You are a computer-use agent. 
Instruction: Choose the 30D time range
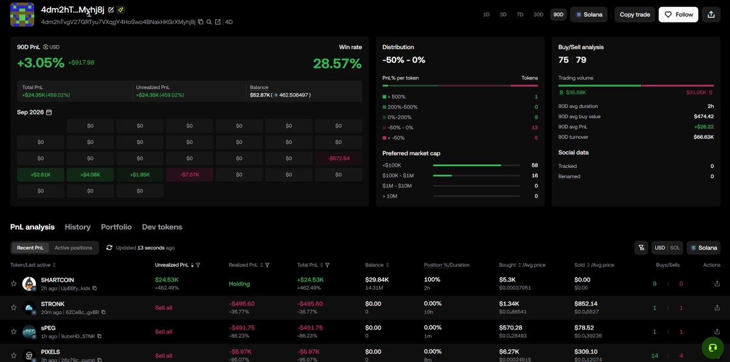(x=538, y=15)
